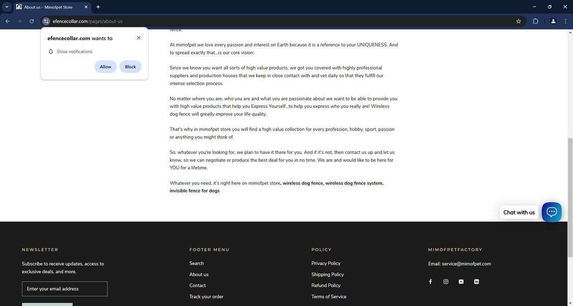Click the NEWSLETTER heading
Viewport: 573px width, 306px height.
[40, 250]
